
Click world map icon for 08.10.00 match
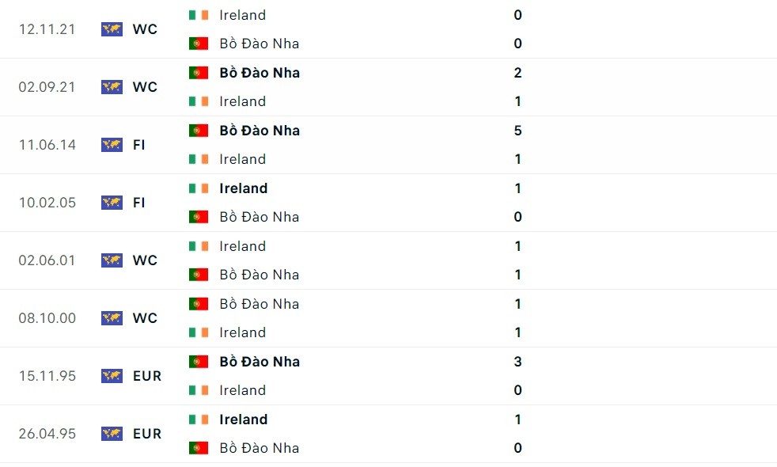tap(112, 318)
